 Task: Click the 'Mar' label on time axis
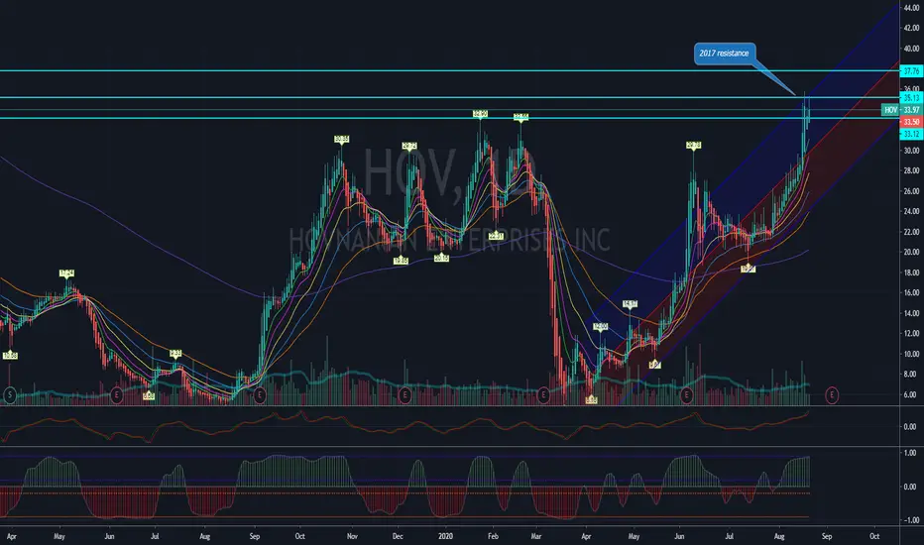pos(536,537)
